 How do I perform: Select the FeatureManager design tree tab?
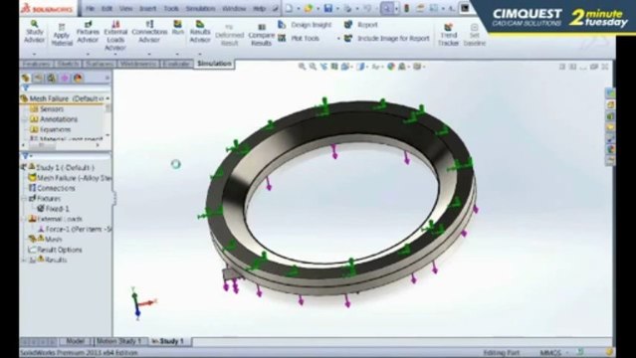pyautogui.click(x=26, y=78)
